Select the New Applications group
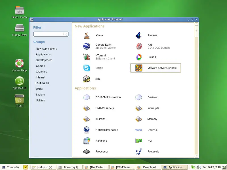 click(x=46, y=49)
